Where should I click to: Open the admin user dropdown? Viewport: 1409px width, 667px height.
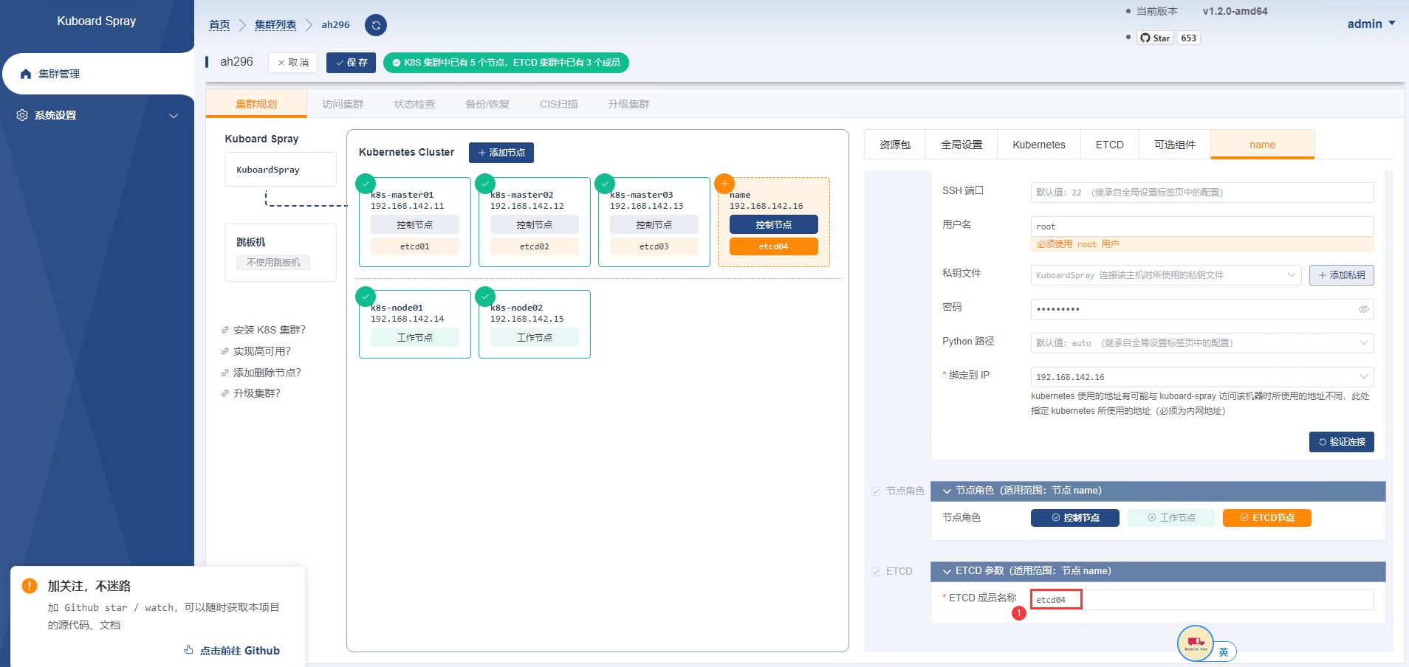(x=1371, y=24)
